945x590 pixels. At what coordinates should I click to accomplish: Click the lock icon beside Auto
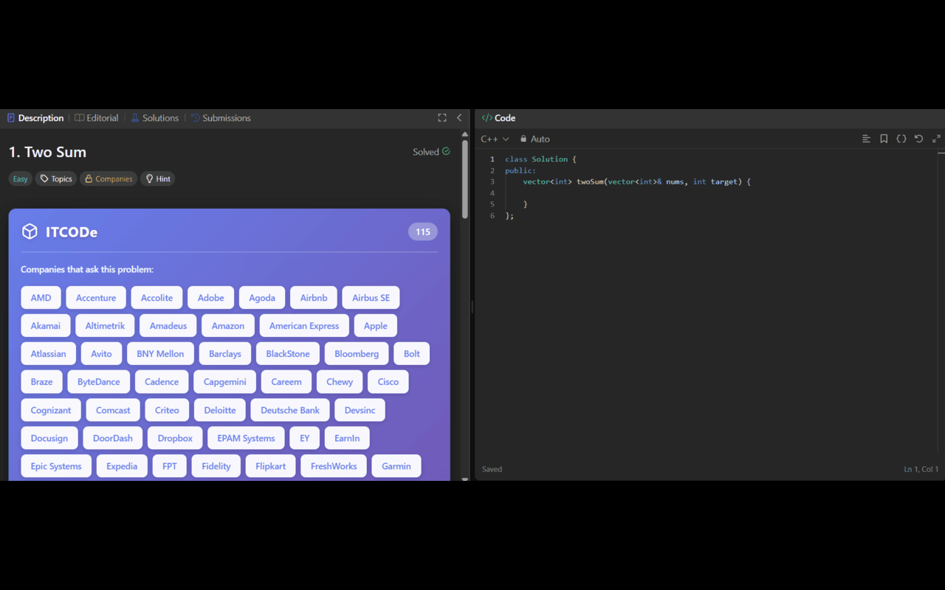tap(523, 139)
